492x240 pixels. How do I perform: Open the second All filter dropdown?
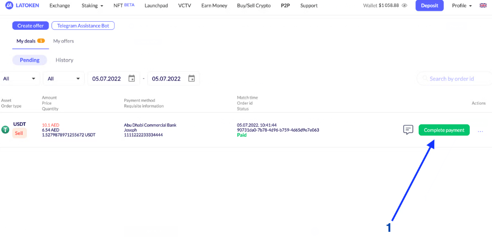coord(64,79)
